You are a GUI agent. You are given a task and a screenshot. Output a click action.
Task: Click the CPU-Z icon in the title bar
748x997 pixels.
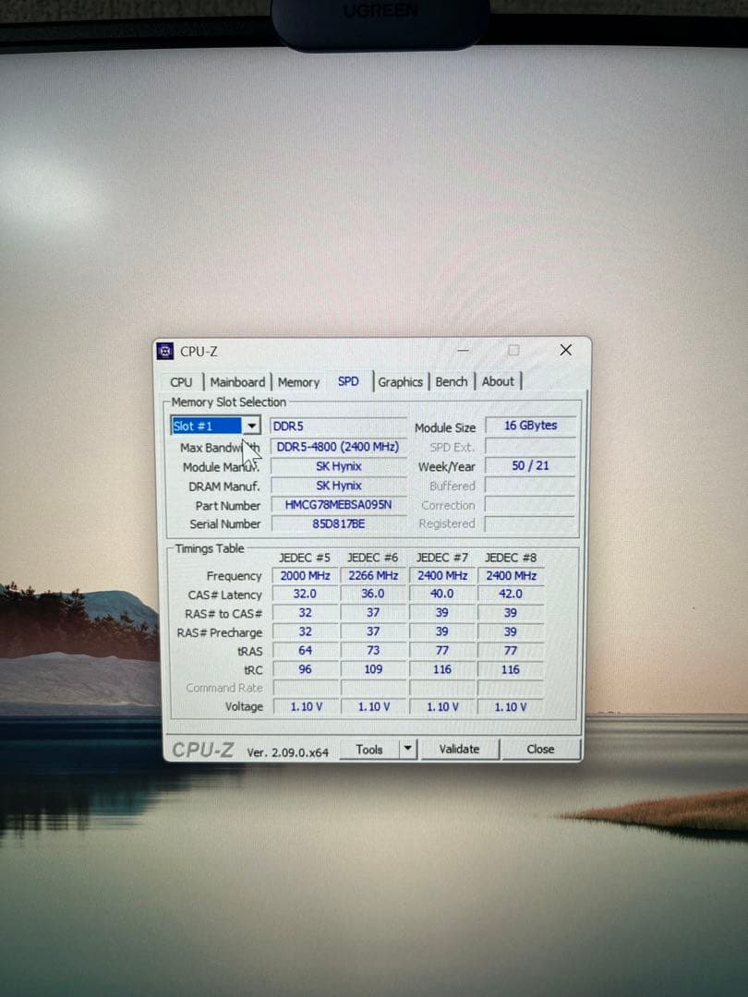tap(165, 351)
